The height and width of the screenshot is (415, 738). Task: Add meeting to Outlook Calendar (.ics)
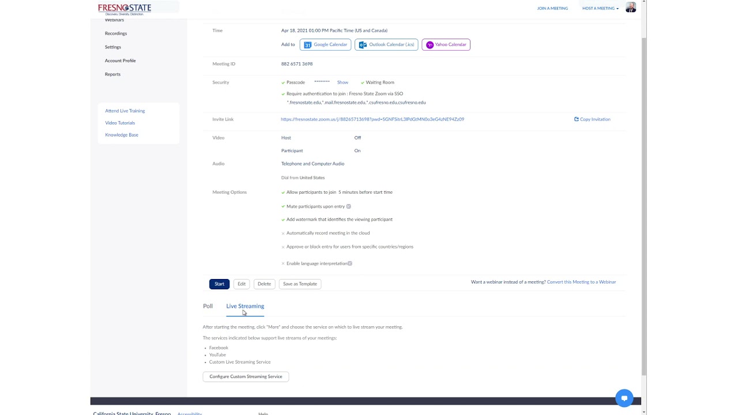[386, 44]
